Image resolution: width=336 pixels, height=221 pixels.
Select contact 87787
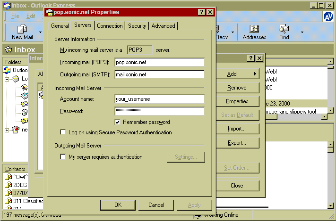(16, 193)
